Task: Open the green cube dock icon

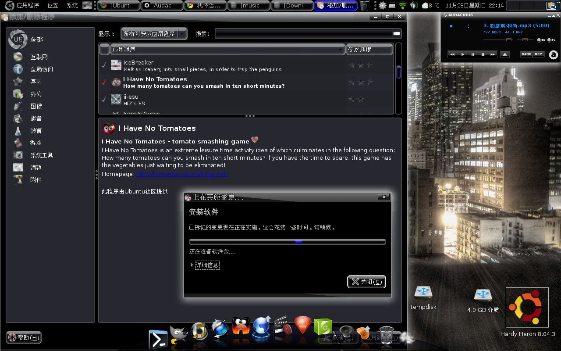Action: 323,328
